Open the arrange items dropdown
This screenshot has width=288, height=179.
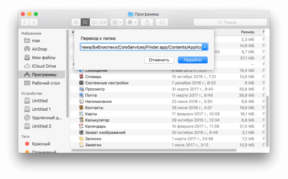pyautogui.click(x=117, y=22)
